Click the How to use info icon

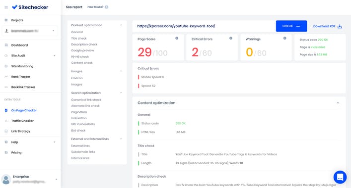click(x=107, y=7)
